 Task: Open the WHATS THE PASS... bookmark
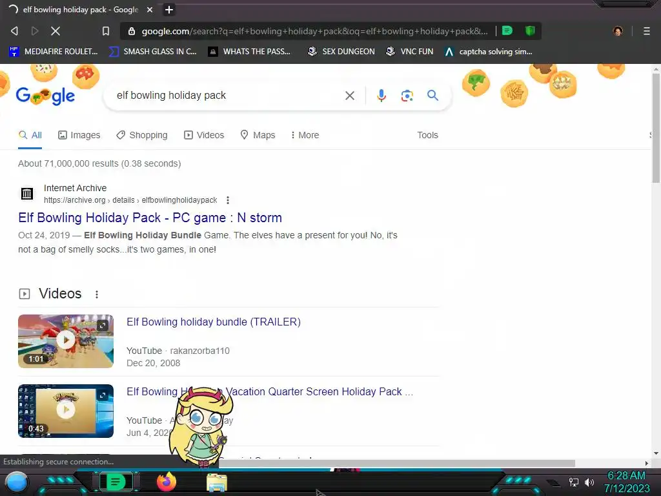250,52
